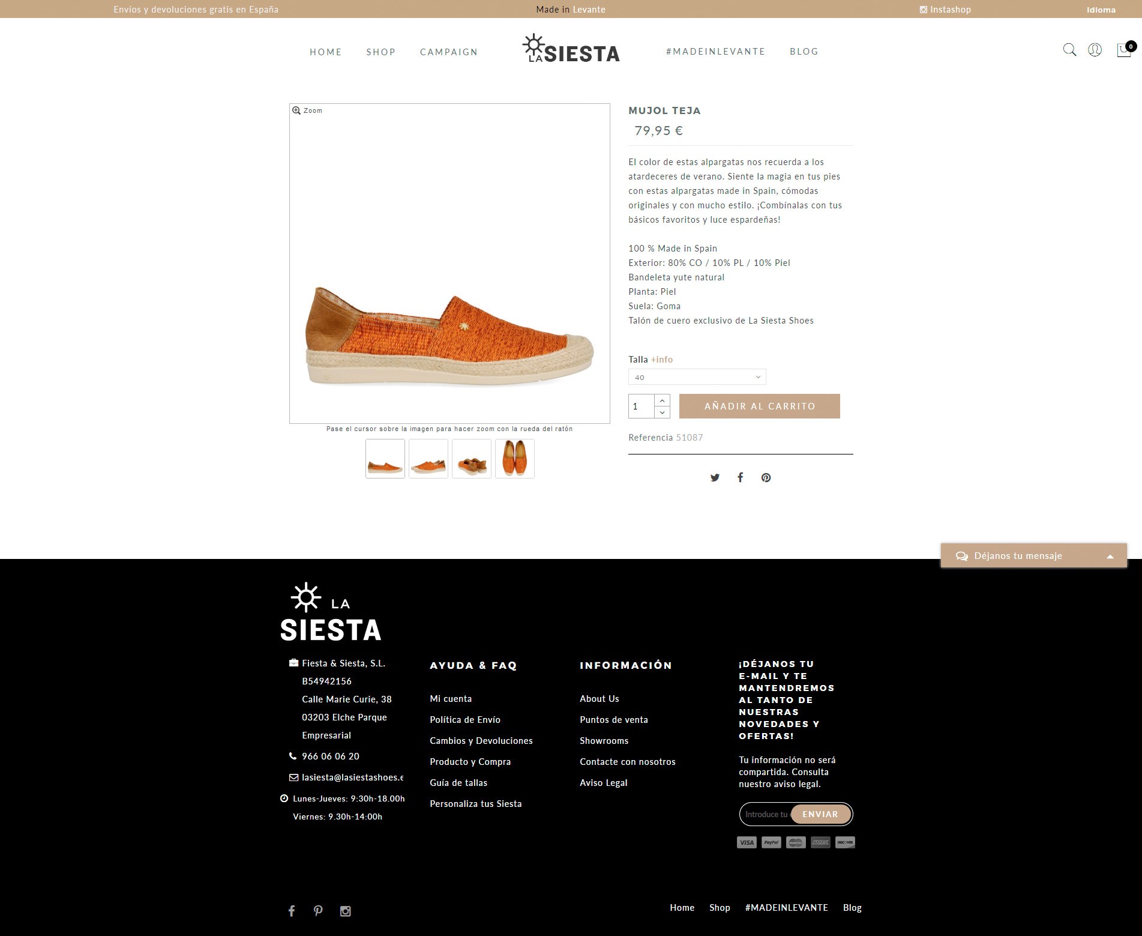The image size is (1142, 936).
Task: Open footer Instagram icon
Action: (x=345, y=911)
